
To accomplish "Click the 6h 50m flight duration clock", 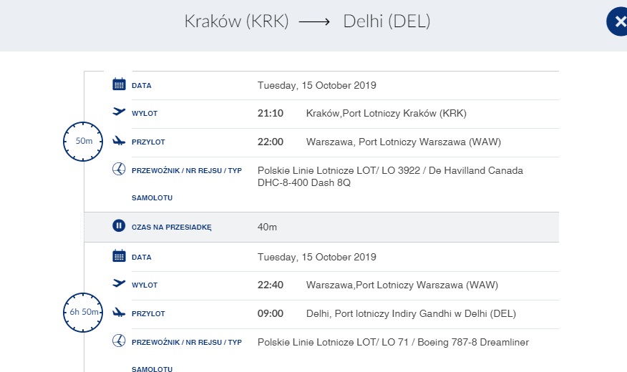I will coord(83,313).
